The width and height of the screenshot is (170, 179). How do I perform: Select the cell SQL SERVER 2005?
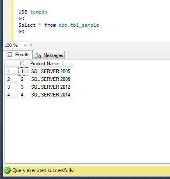click(x=51, y=71)
